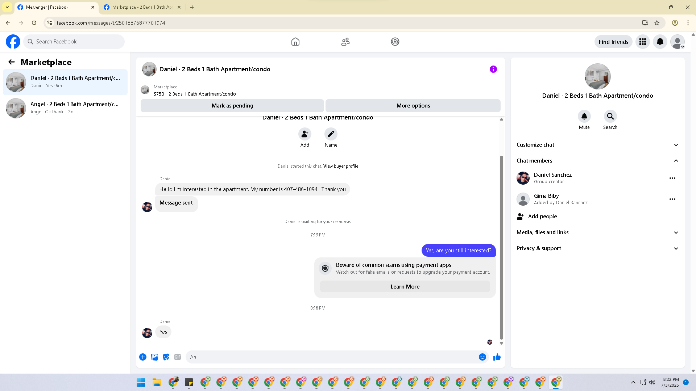Viewport: 696px width, 391px height.
Task: Open the emoji picker in message box
Action: 482,357
